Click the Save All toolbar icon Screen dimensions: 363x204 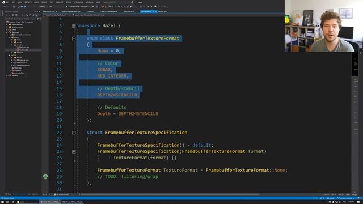(x=25, y=6)
